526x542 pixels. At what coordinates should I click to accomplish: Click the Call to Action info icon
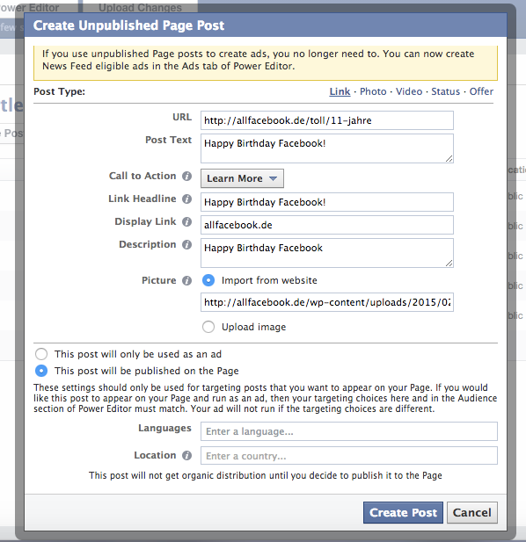[x=186, y=176]
